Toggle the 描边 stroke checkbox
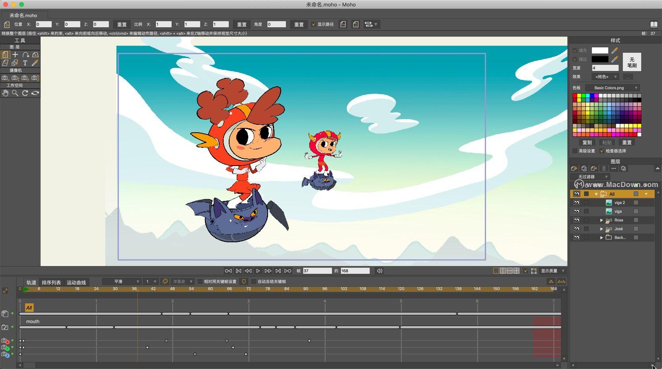 click(575, 59)
